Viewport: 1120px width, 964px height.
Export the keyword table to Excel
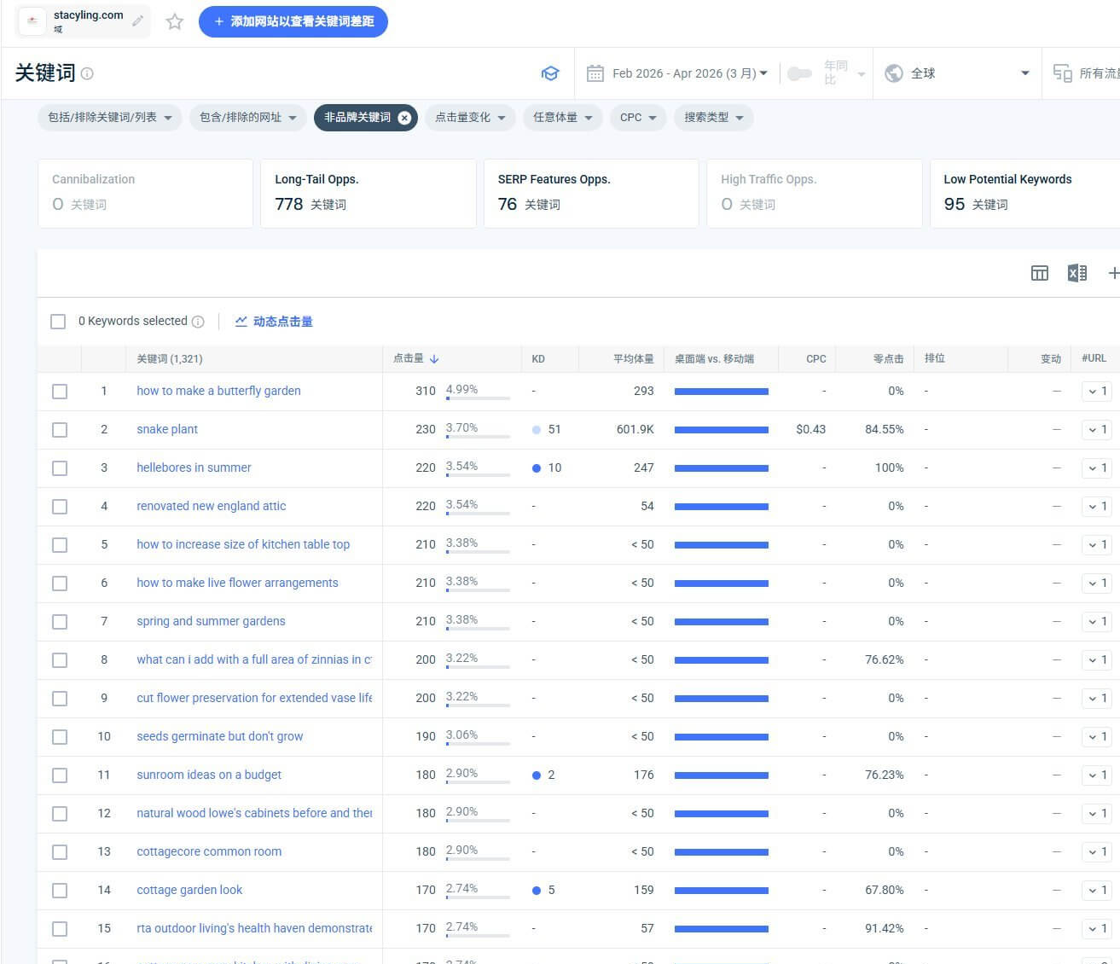[x=1077, y=273]
